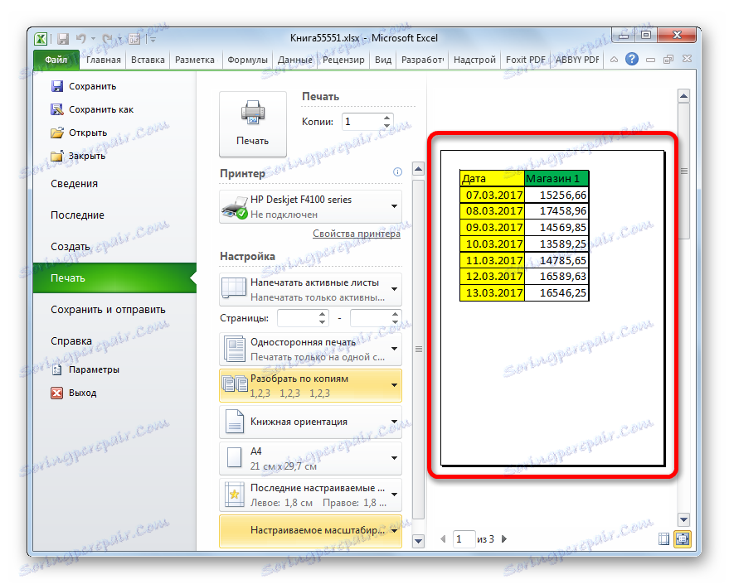The image size is (729, 584).
Task: Select the Print (Печать) section
Action: click(x=114, y=278)
